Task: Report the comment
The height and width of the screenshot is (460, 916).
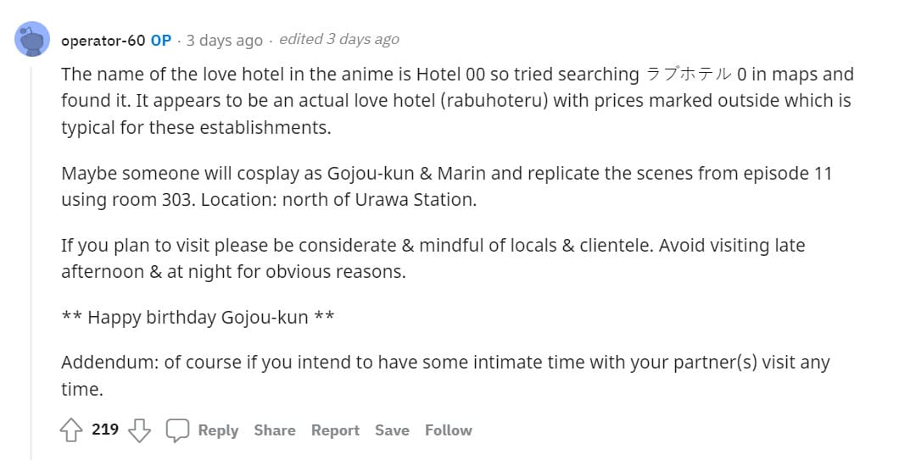Action: (335, 430)
